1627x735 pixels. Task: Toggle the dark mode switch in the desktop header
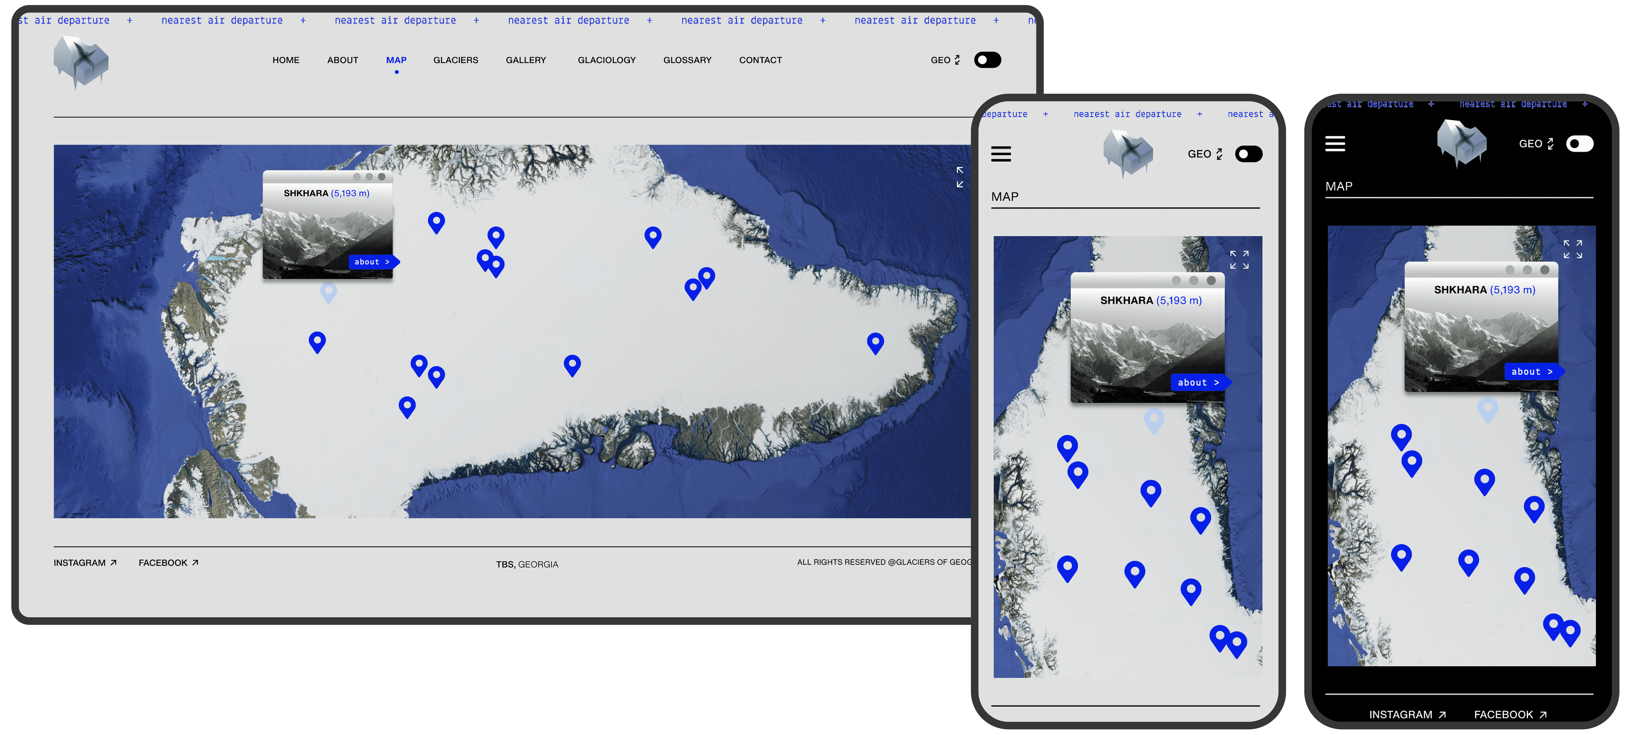coord(987,60)
